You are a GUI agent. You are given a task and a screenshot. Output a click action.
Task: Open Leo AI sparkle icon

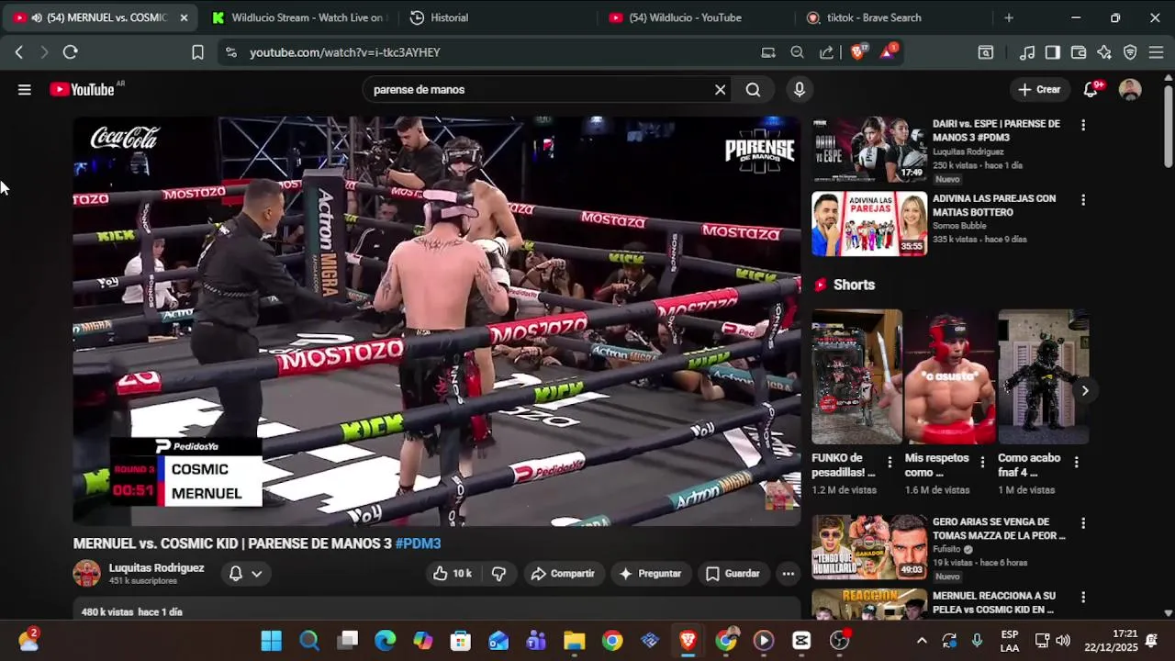[x=1104, y=52]
